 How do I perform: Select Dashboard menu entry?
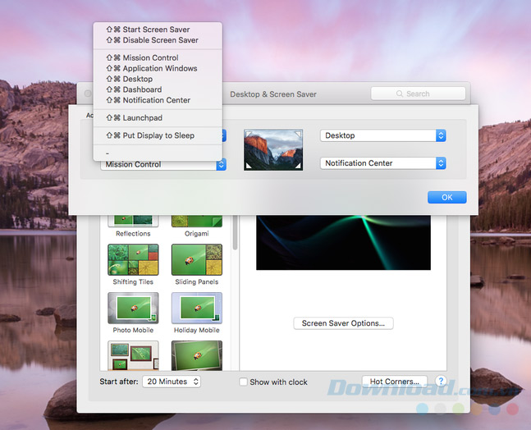click(158, 89)
